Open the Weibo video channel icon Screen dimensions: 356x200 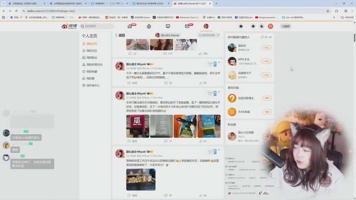tap(168, 26)
